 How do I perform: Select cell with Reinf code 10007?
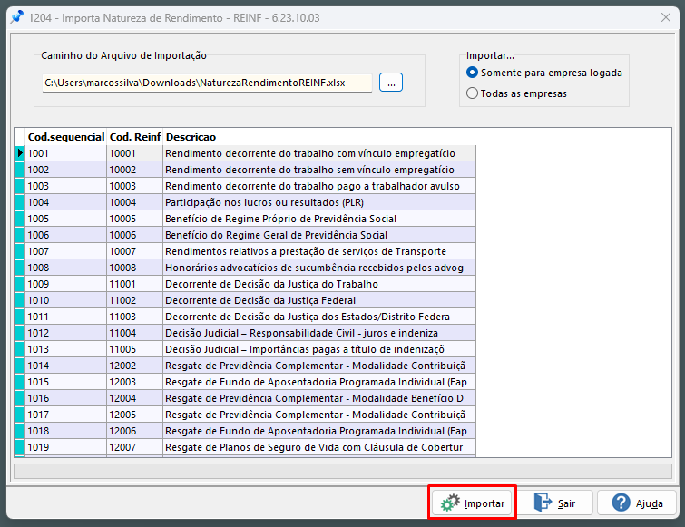pos(134,251)
